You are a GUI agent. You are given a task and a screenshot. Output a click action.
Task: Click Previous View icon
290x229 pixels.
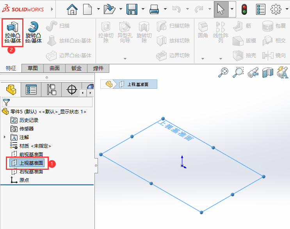click(x=253, y=72)
